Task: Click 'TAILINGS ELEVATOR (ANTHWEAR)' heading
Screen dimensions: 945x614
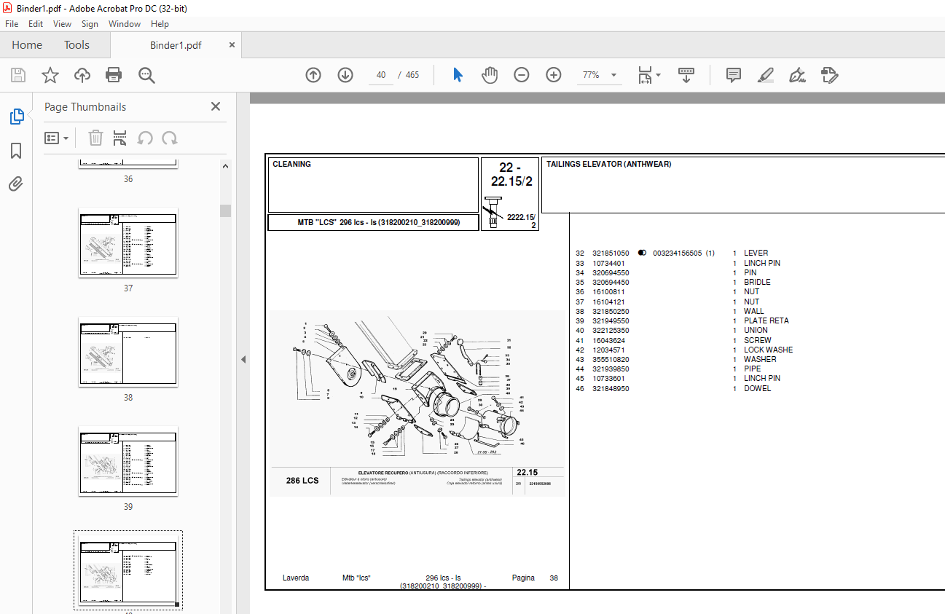Action: pos(609,164)
